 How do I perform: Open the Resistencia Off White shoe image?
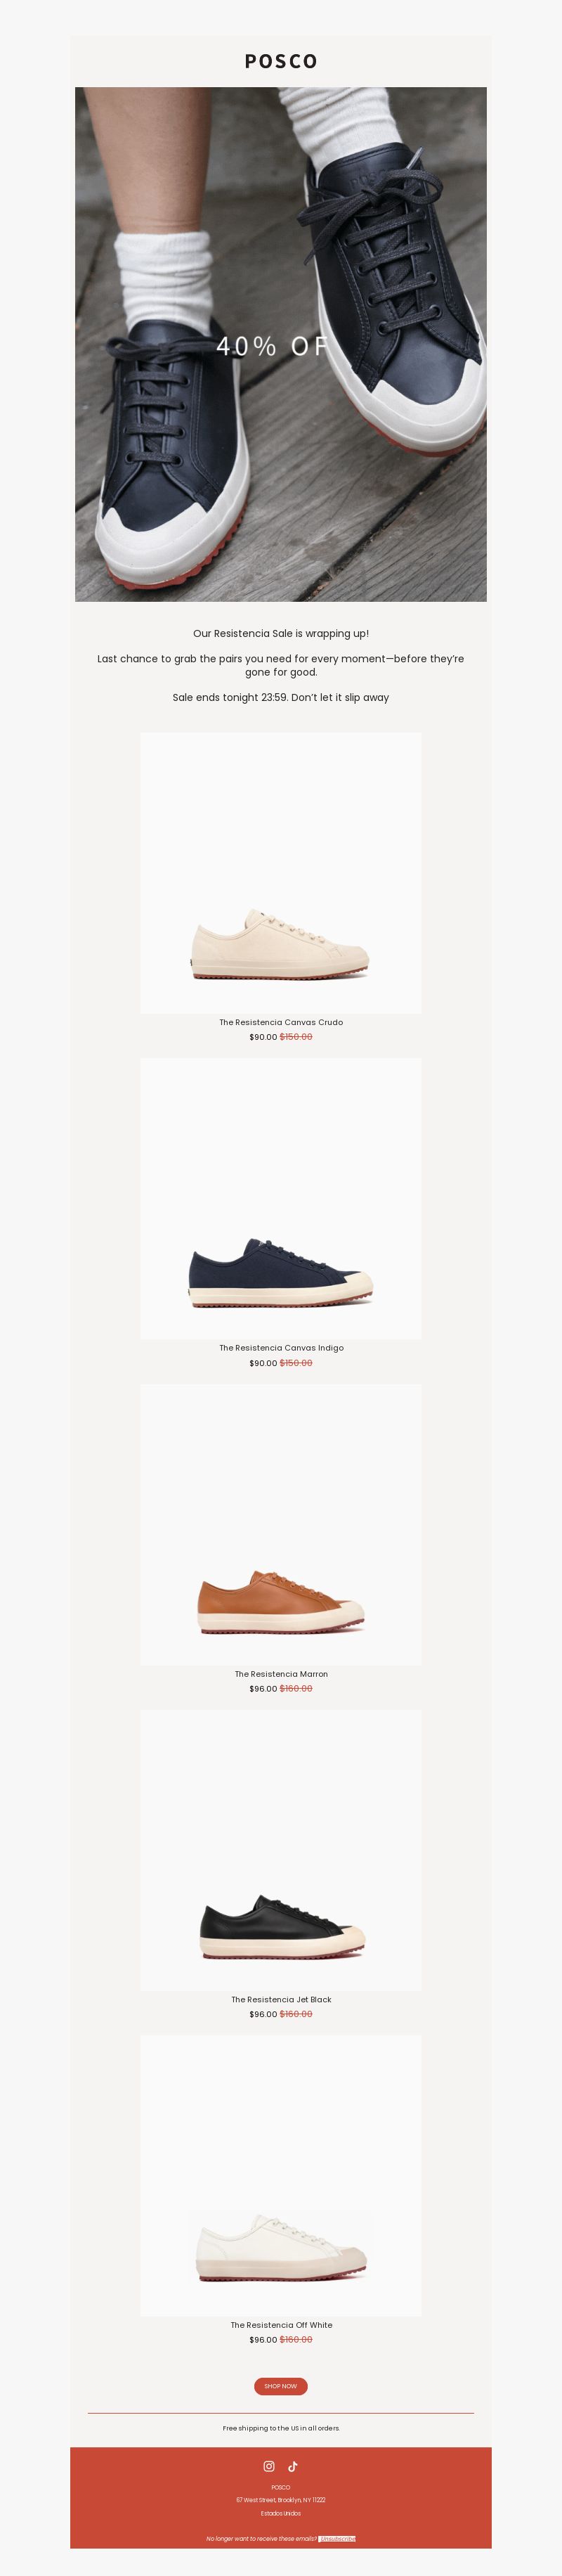coord(281,2177)
